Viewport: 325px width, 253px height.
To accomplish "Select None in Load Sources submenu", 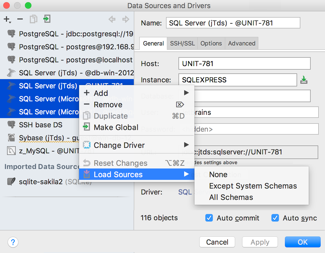I will click(252, 174).
